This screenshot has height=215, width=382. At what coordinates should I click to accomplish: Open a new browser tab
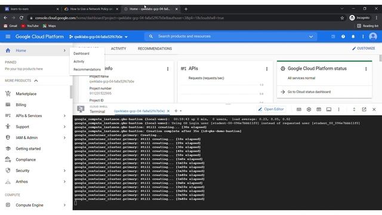186,9
